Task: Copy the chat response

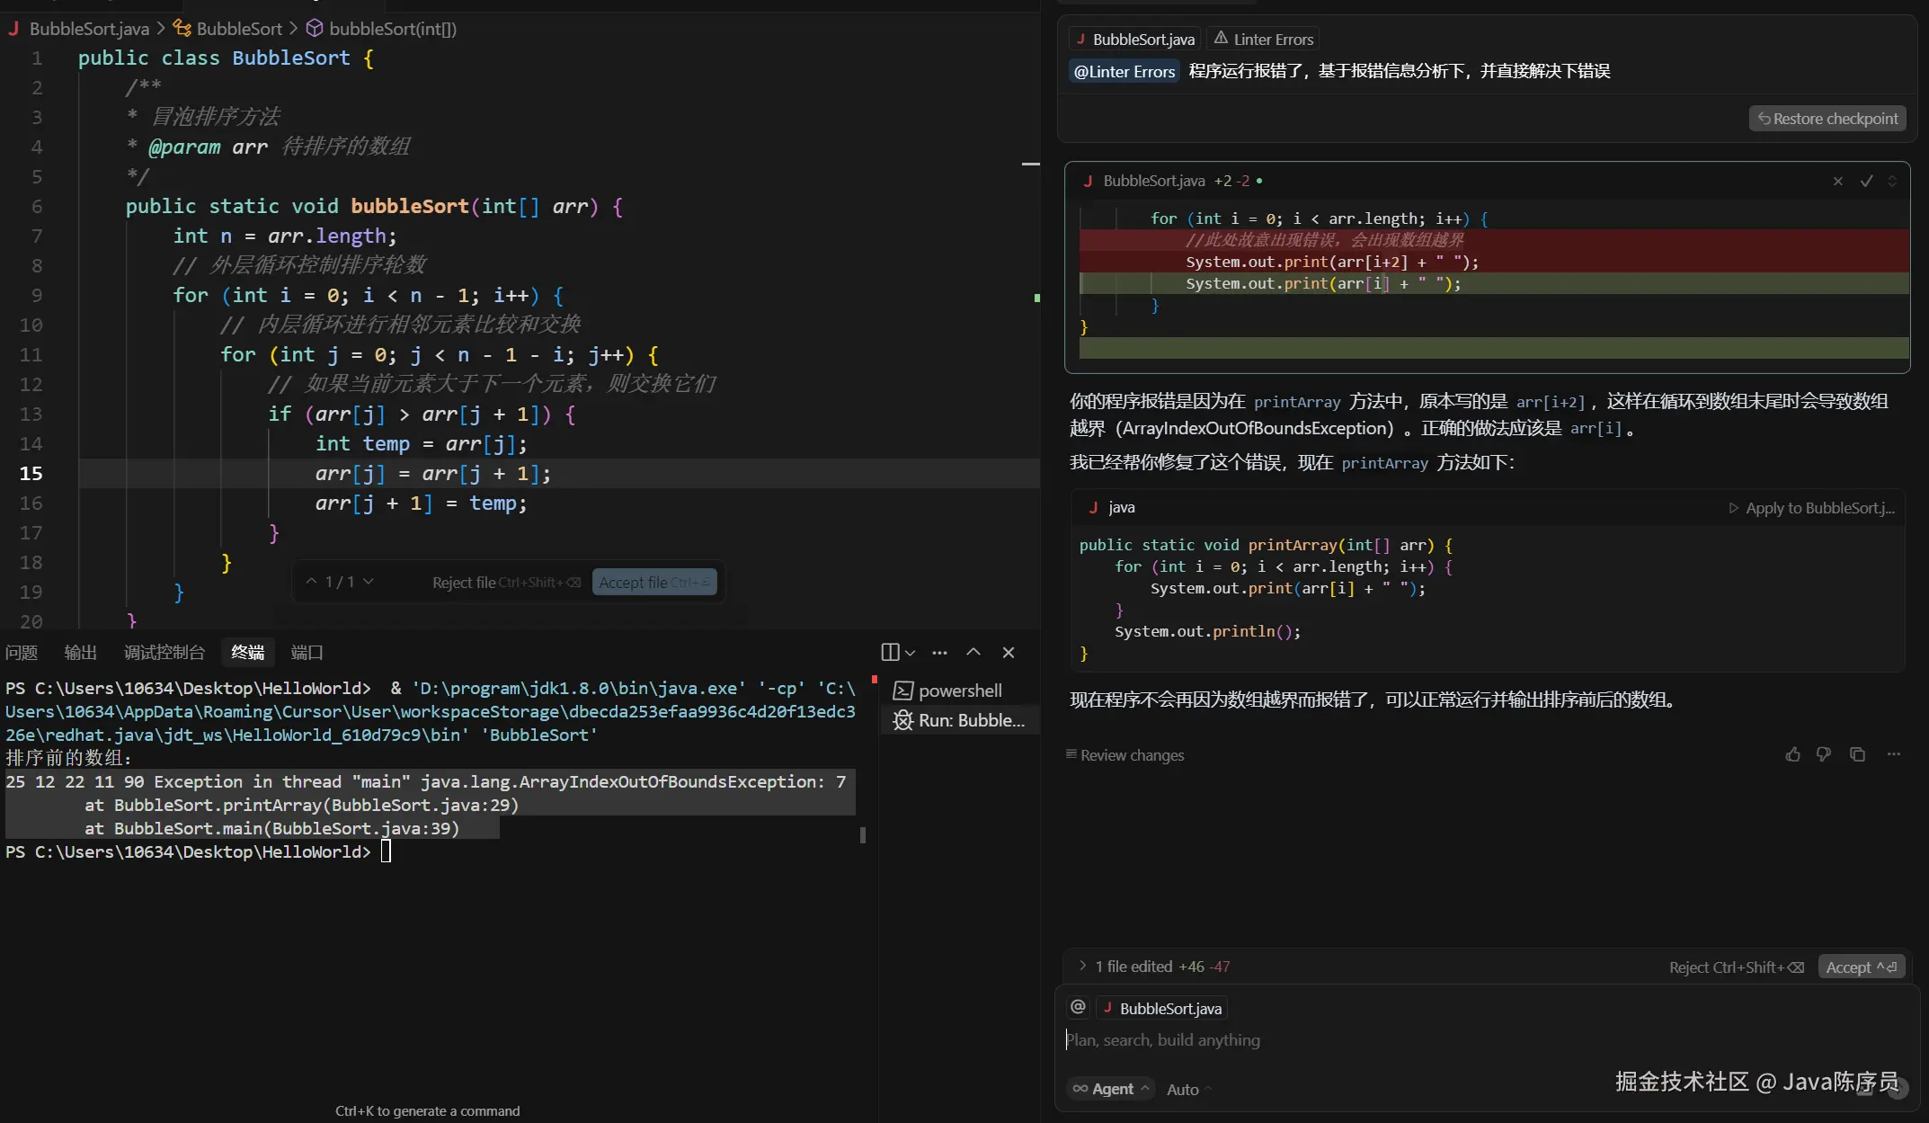Action: tap(1857, 754)
